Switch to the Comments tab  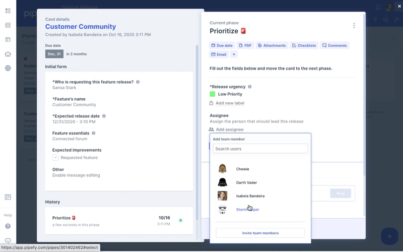pos(334,45)
